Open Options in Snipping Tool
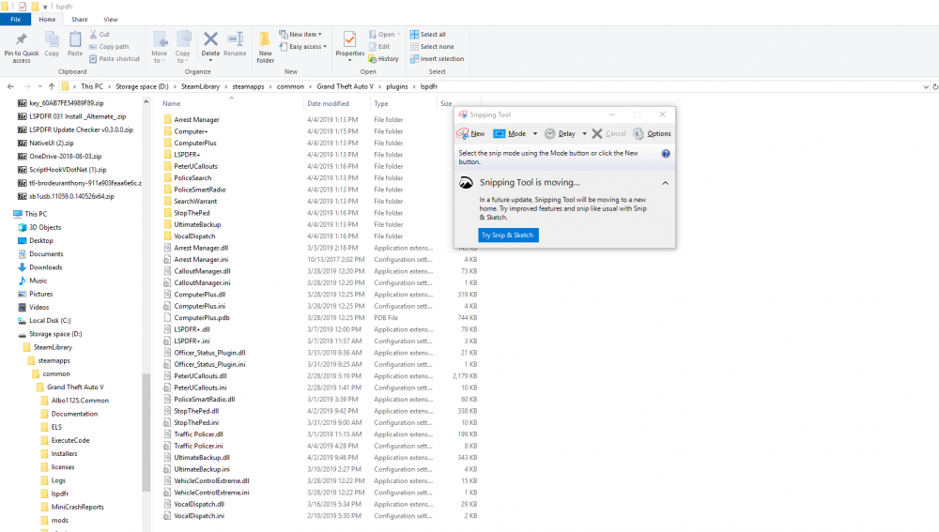The width and height of the screenshot is (939, 532). [653, 133]
